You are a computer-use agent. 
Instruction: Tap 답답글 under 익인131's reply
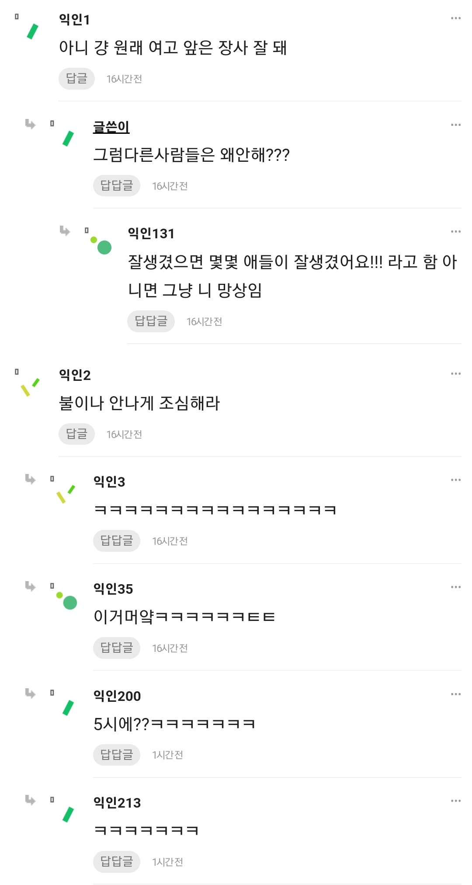click(151, 321)
